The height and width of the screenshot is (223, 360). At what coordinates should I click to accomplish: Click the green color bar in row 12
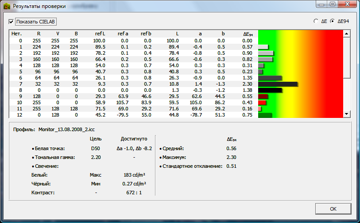pos(264,115)
